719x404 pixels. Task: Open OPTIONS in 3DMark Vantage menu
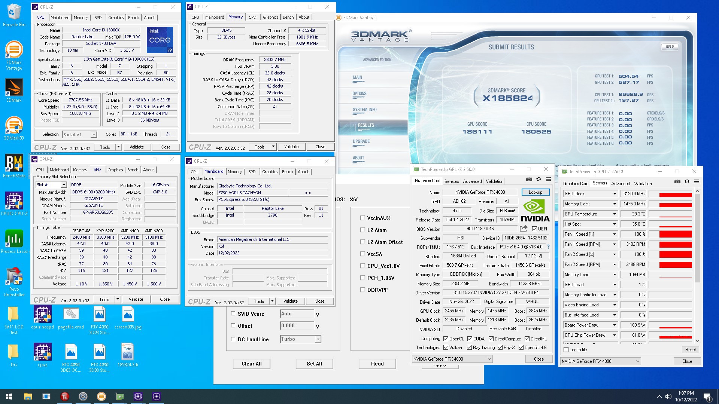(359, 94)
